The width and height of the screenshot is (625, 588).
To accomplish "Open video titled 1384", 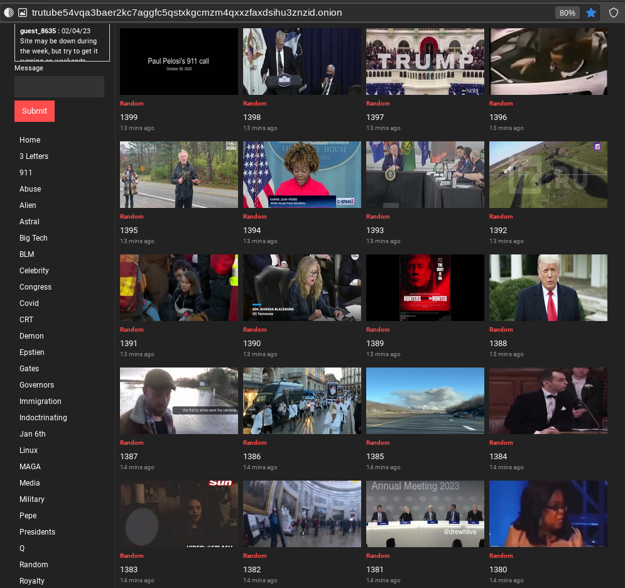I will (498, 457).
